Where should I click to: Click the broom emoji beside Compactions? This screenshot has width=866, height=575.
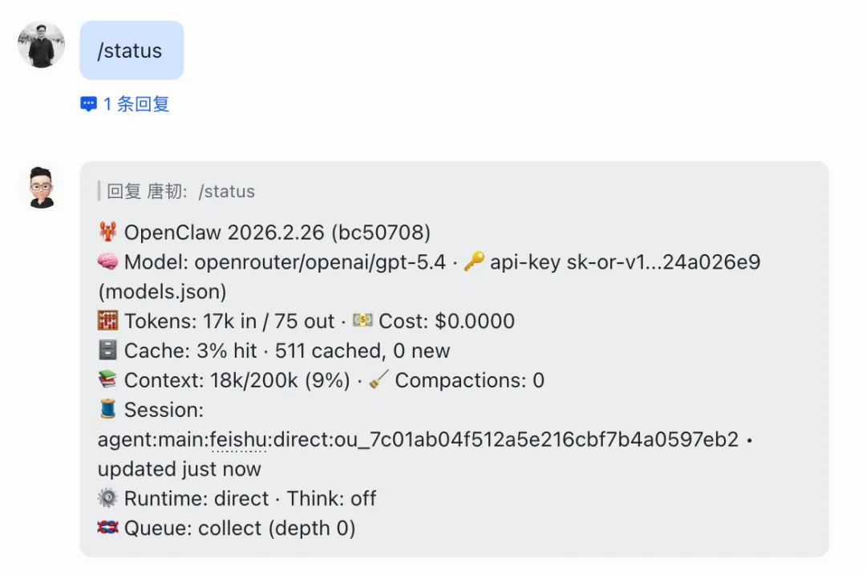coord(379,380)
